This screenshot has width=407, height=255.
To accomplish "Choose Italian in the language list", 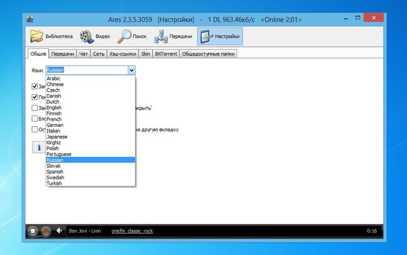I will 91,131.
